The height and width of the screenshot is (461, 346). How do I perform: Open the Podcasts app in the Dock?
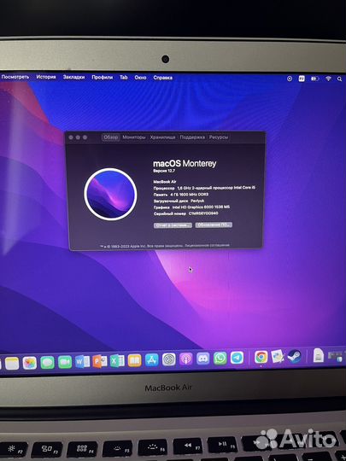pos(186,359)
